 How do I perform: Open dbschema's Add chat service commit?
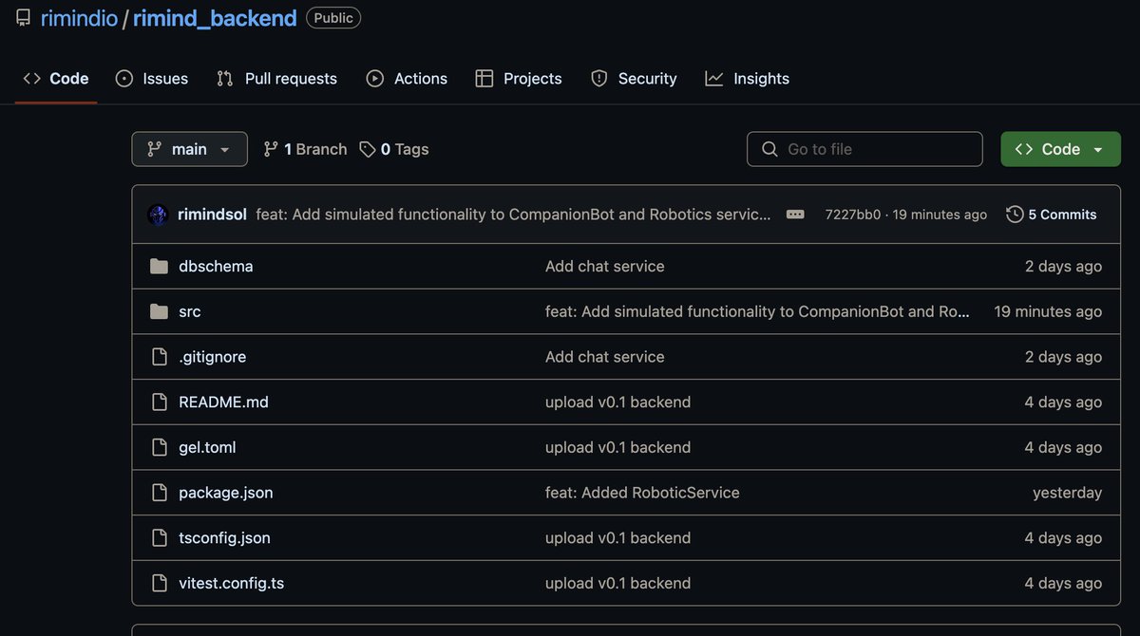pos(605,266)
